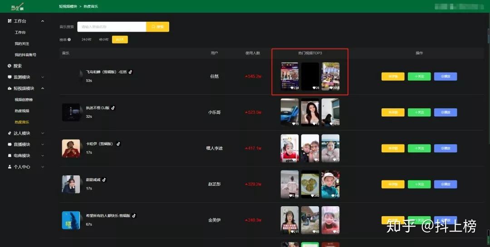Click the 个人中心 person icon in sidebar
The image size is (490, 247).
[x=10, y=167]
